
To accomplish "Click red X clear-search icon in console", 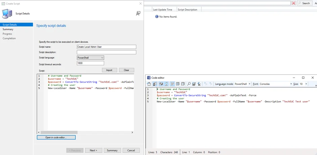I will 293,3.
